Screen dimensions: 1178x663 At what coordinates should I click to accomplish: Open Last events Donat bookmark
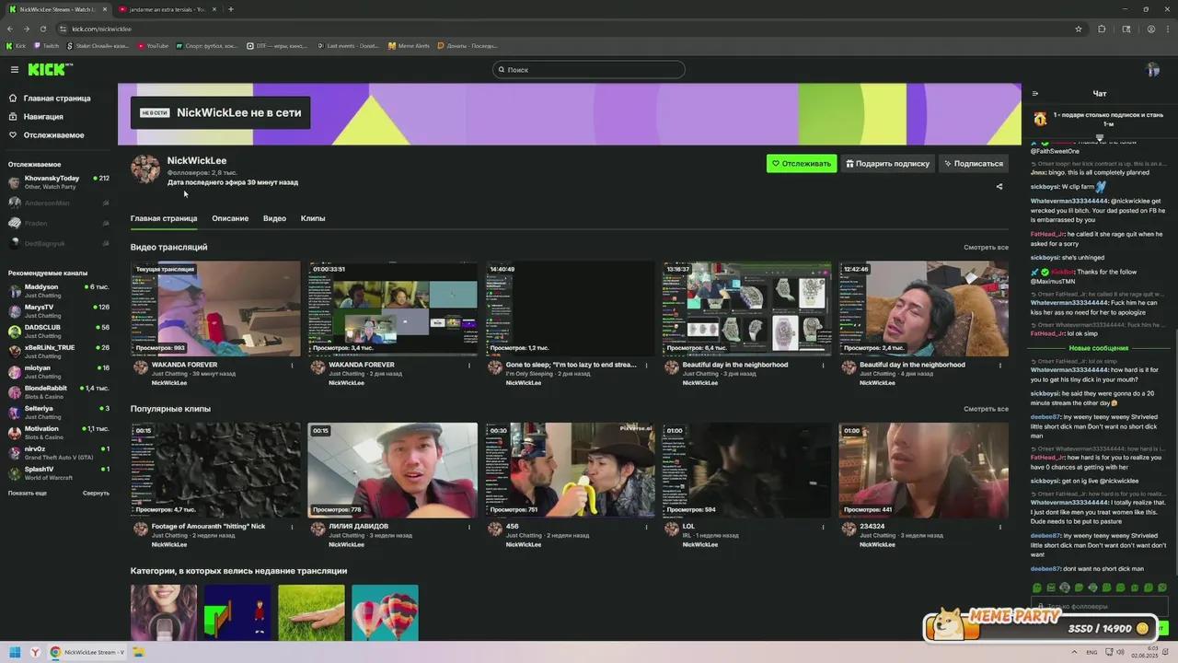348,45
